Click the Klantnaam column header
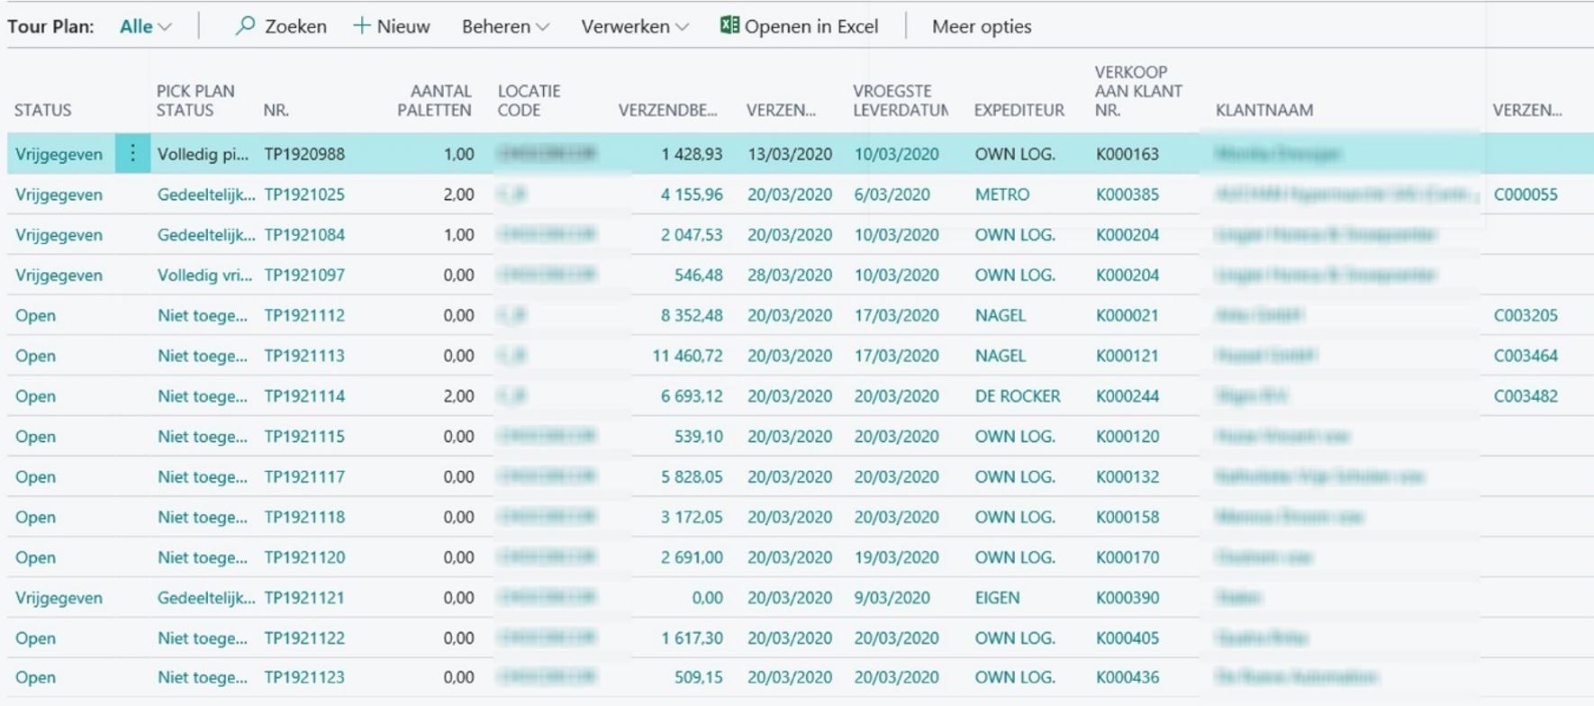The height and width of the screenshot is (706, 1594). tap(1264, 110)
